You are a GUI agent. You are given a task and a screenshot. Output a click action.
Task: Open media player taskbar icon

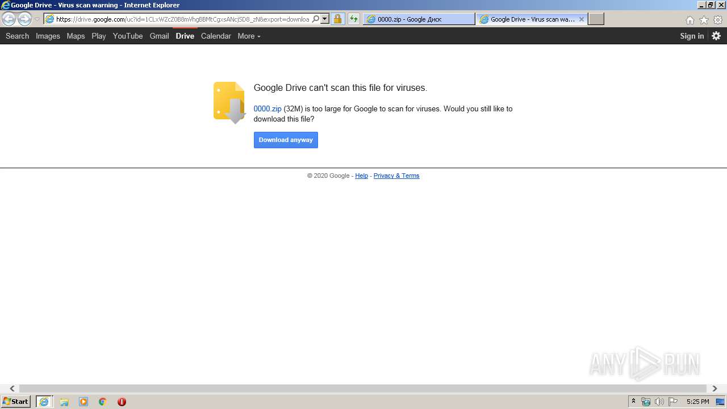coord(83,402)
